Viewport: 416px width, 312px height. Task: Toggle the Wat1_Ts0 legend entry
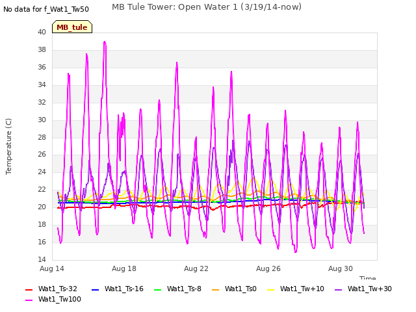coord(234,289)
